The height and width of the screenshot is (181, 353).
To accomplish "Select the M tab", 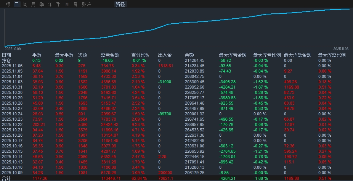I will [67, 4].
